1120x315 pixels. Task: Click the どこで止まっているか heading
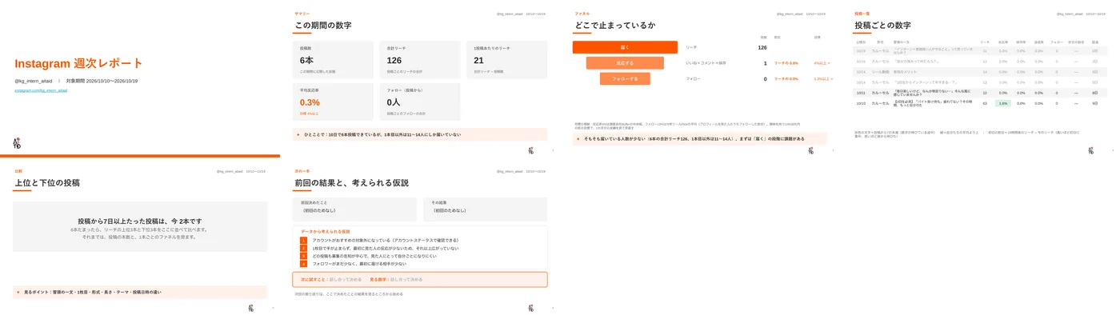click(614, 25)
